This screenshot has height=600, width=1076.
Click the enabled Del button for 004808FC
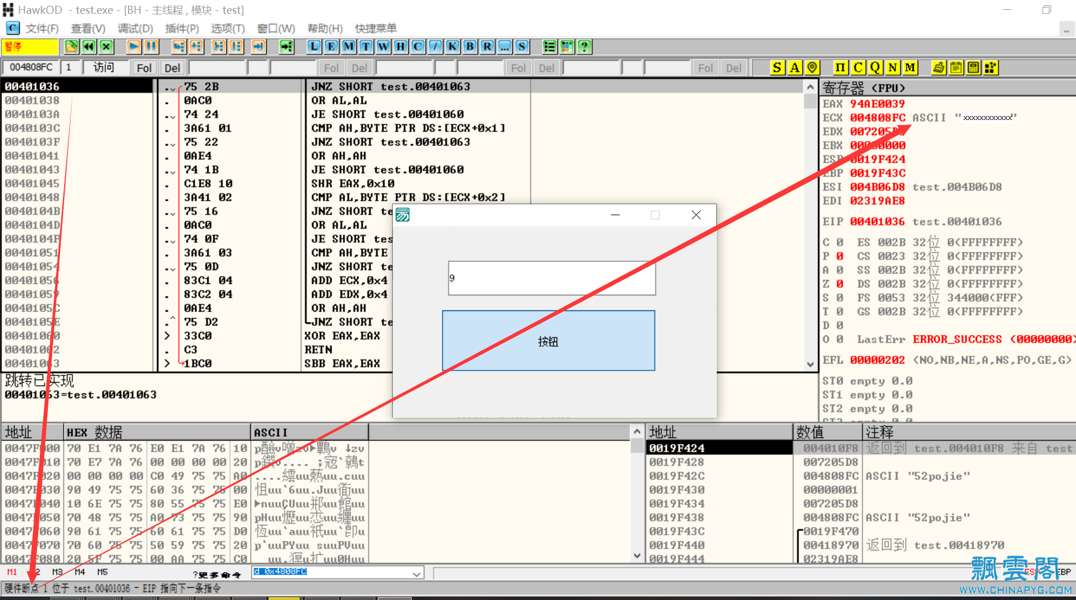tap(172, 68)
